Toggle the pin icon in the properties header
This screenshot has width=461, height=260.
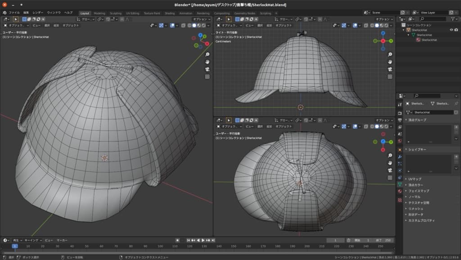[x=456, y=103]
